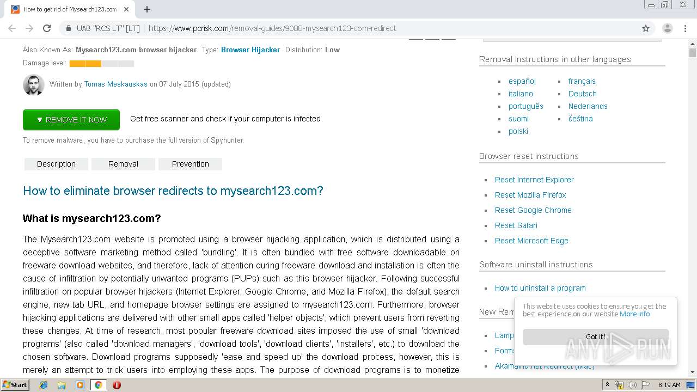
Task: Bookmark this page with the star
Action: pyautogui.click(x=646, y=28)
